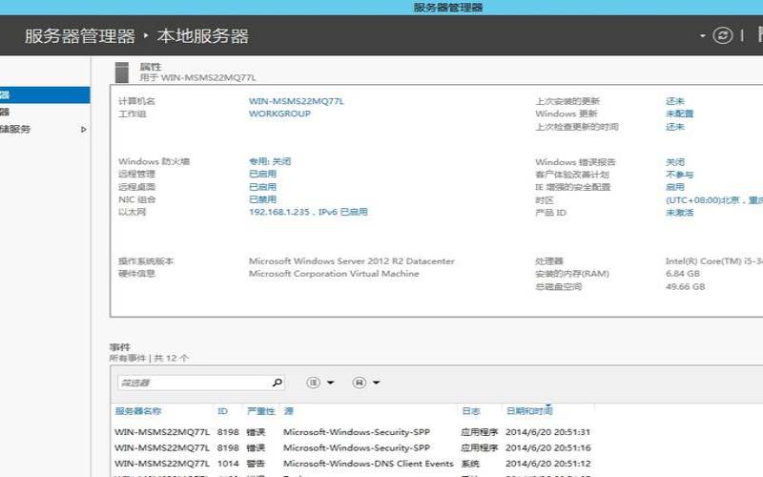Viewport: 763px width, 477px height.
Task: Open the filter criteria list dropdown
Action: [320, 383]
